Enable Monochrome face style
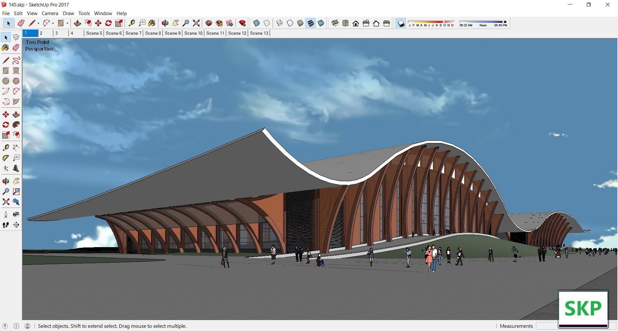The image size is (618, 331). coord(321,23)
